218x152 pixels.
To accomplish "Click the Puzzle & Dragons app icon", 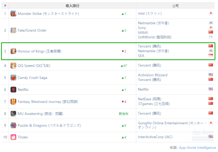I will click(13, 125).
